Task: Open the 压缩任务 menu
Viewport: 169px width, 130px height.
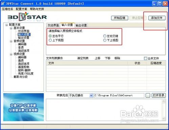Action: point(7,9)
